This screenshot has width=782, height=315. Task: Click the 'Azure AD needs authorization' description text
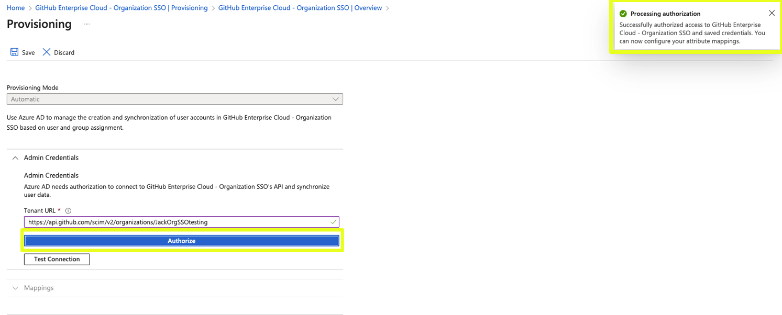[x=177, y=190]
